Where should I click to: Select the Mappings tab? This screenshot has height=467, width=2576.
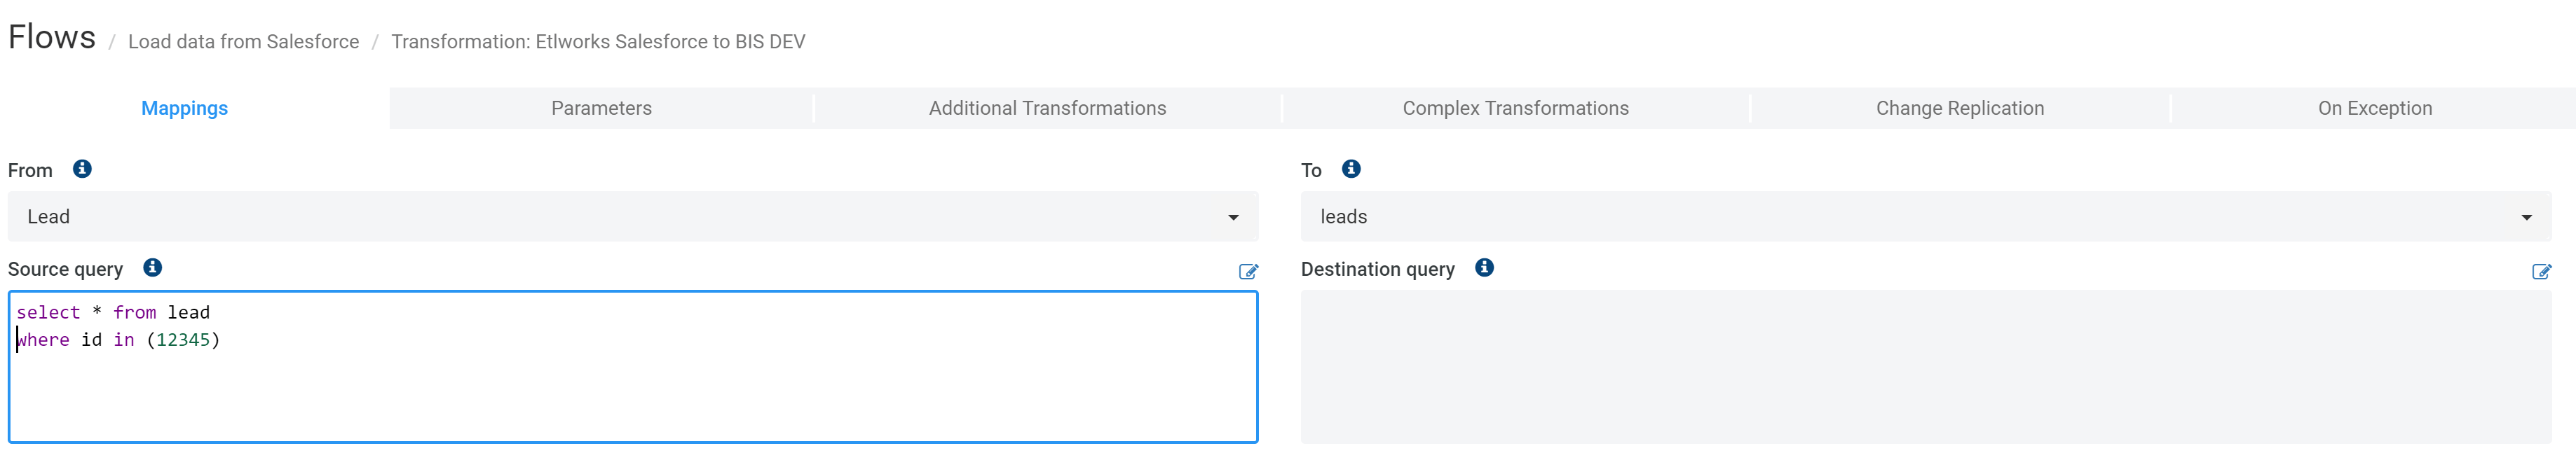pyautogui.click(x=184, y=108)
